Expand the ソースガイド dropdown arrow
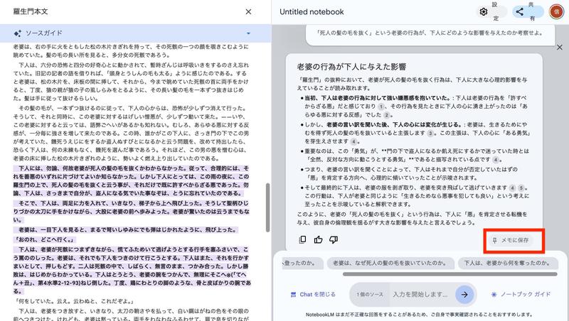Viewport: 569px width, 321px height. coord(248,33)
